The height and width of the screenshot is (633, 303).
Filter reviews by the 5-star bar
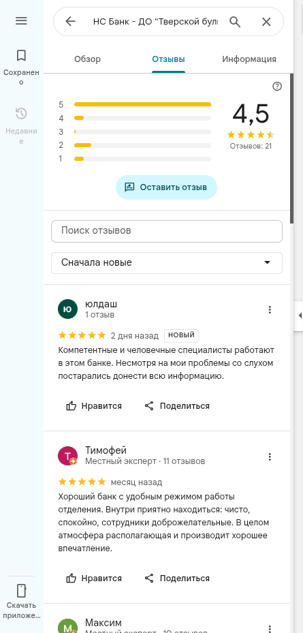[x=142, y=104]
